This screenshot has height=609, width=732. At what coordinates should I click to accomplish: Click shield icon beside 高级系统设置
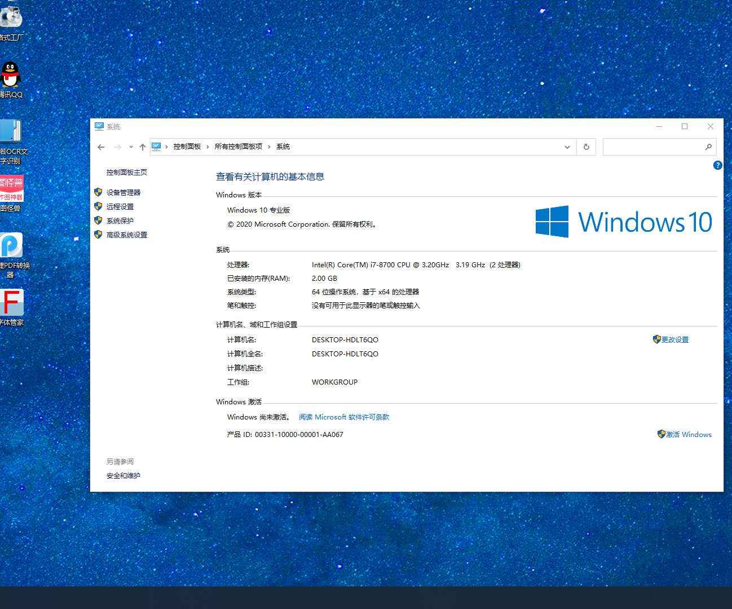pyautogui.click(x=98, y=235)
